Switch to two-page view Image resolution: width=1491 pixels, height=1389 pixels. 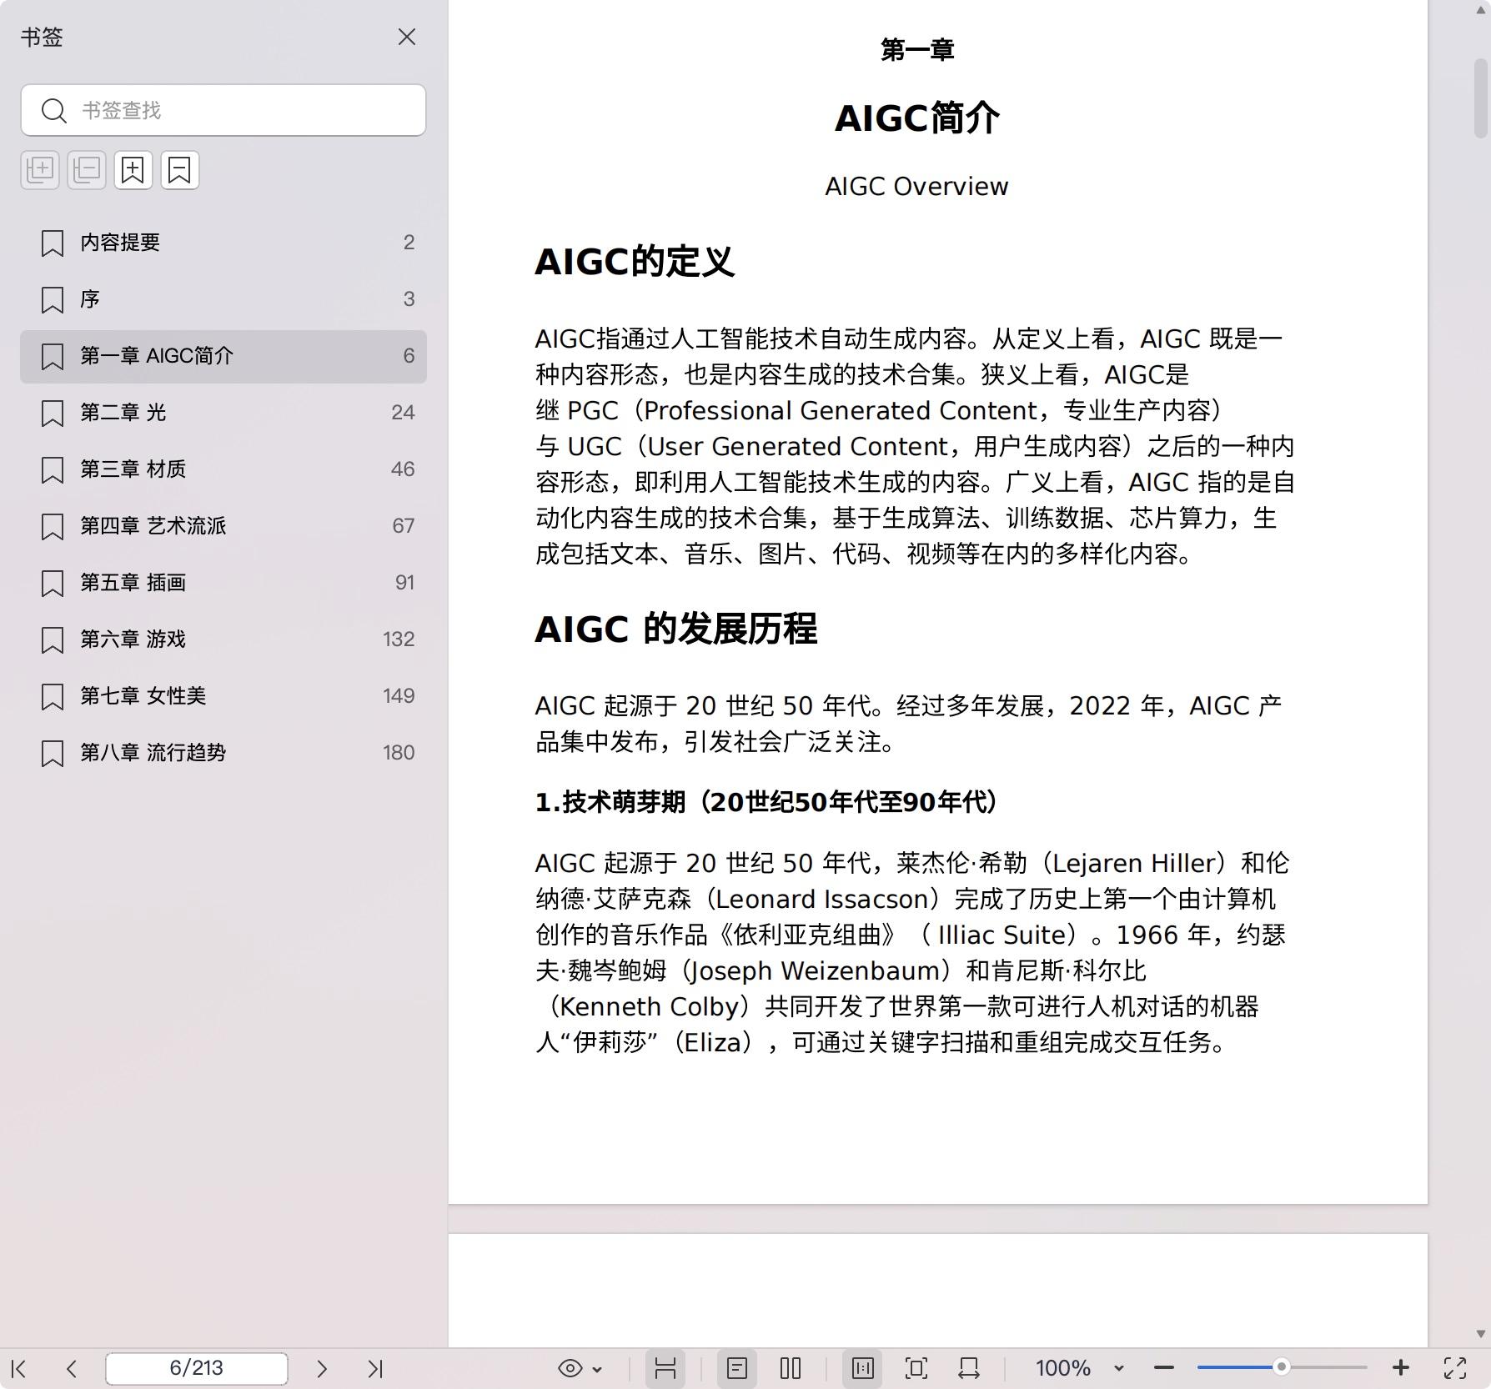coord(791,1368)
